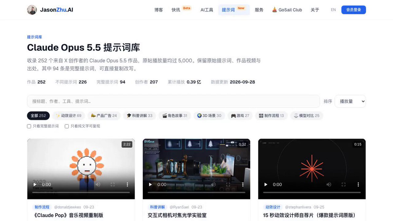Click the 会员登录 button

[353, 10]
